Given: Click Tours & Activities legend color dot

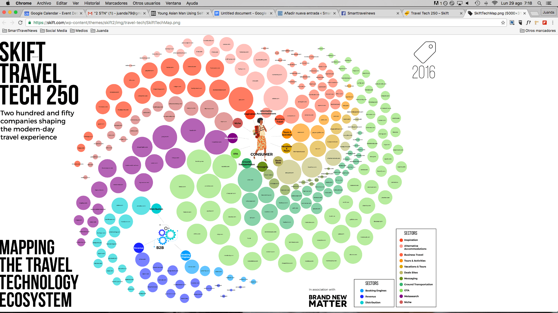Looking at the screenshot, I should click(x=401, y=261).
